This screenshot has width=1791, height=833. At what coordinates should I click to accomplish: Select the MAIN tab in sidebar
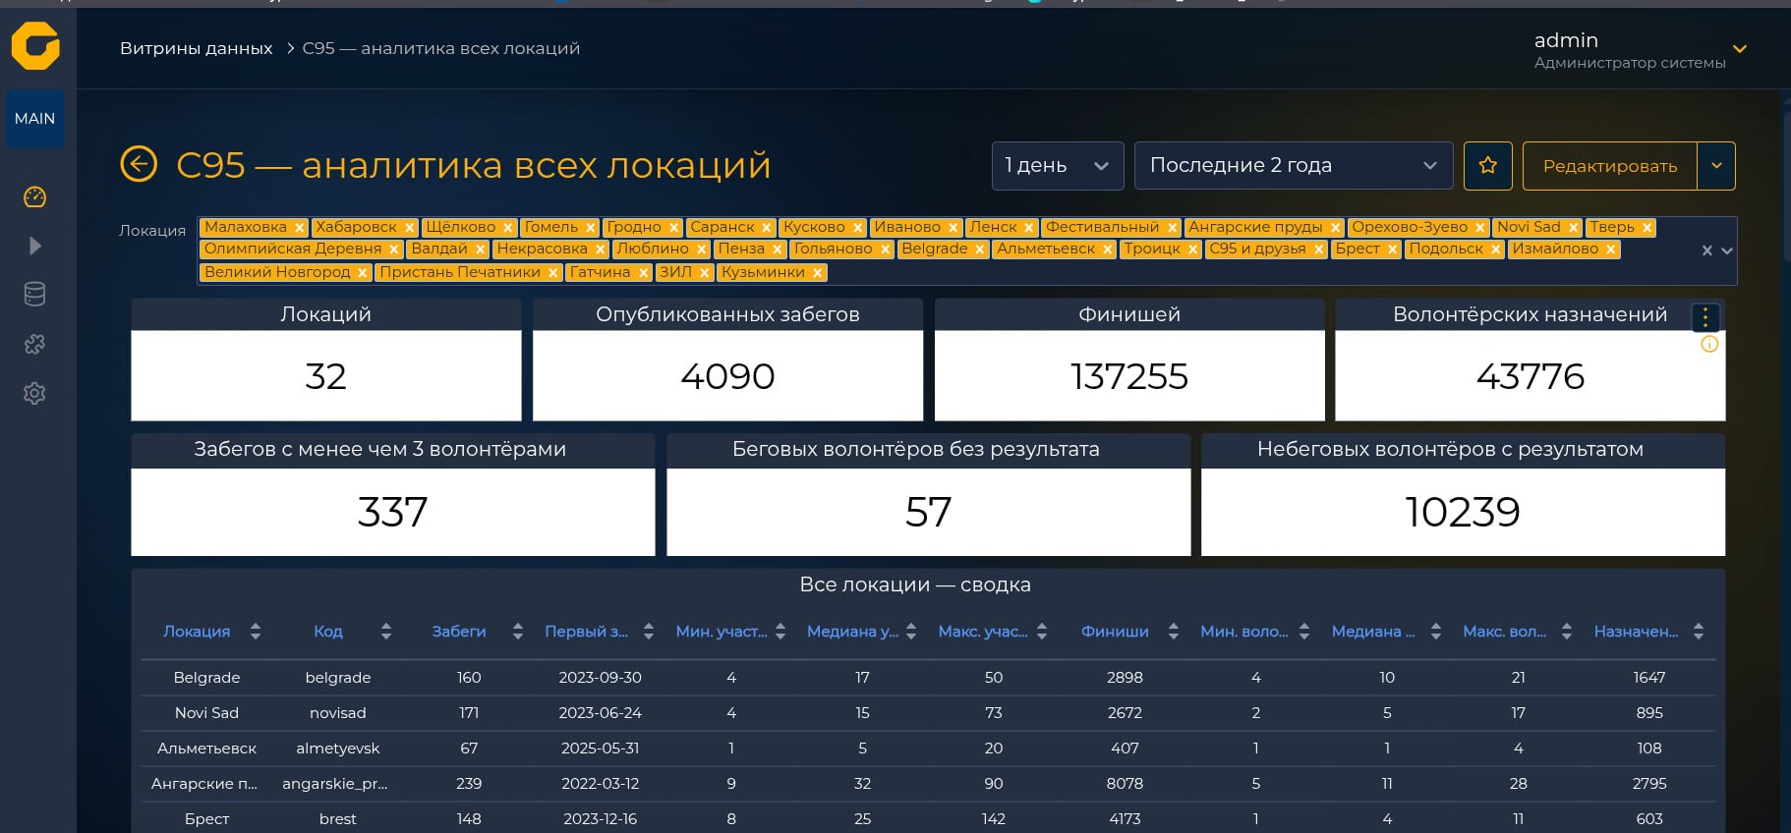point(35,119)
